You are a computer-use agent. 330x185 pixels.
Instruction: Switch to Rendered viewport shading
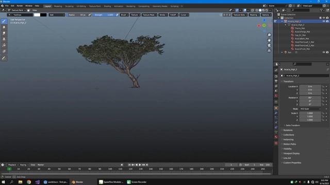(x=267, y=10)
